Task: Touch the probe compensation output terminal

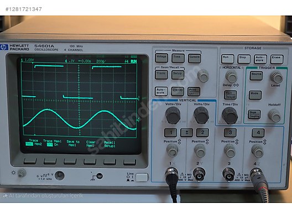Action: click(60, 175)
